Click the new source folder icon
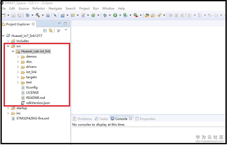This screenshot has width=227, height=145. click(73, 15)
